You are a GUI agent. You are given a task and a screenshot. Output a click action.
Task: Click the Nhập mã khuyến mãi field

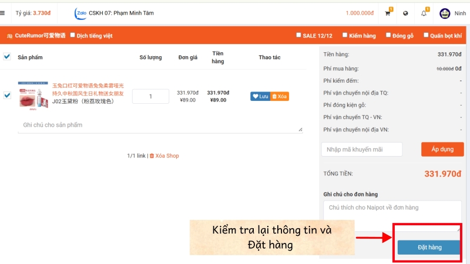(x=362, y=150)
